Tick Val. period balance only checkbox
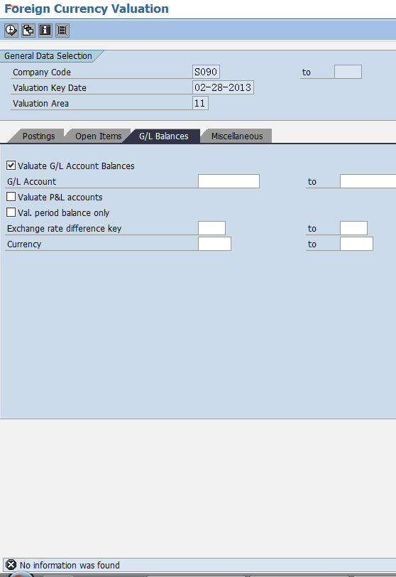Image resolution: width=396 pixels, height=577 pixels. point(11,212)
